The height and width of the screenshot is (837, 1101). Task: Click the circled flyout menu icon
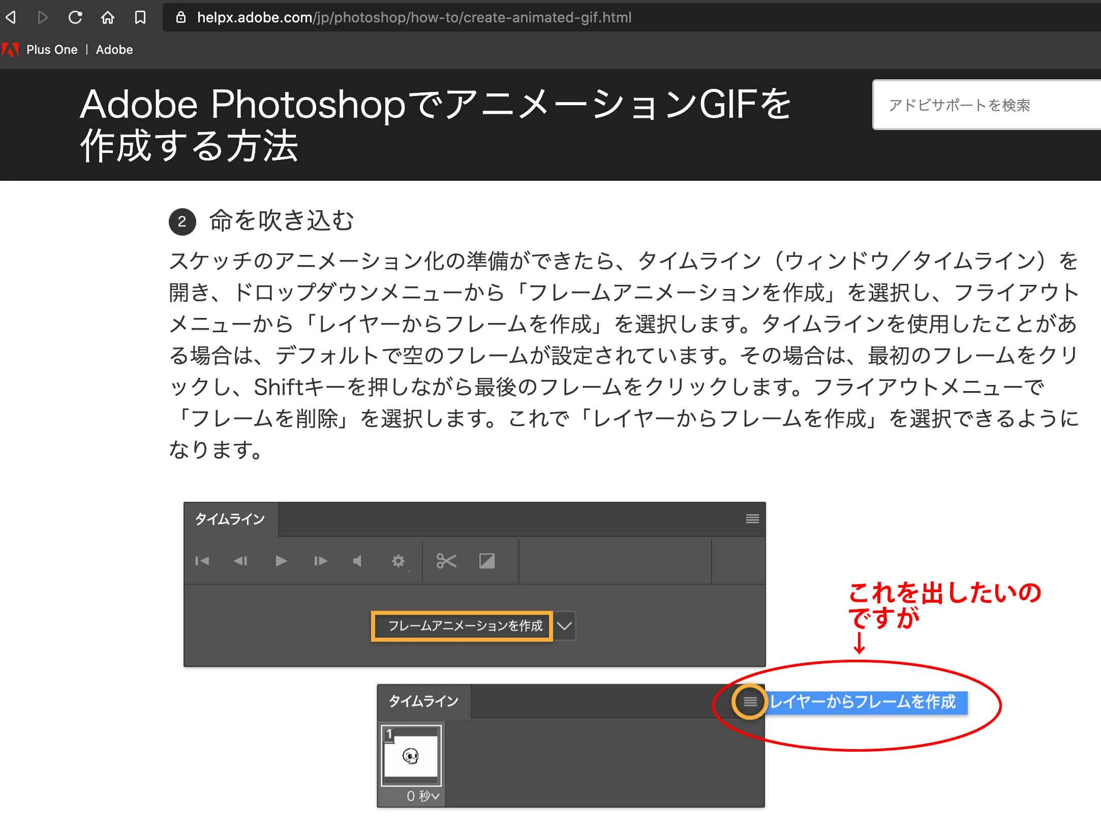click(750, 702)
